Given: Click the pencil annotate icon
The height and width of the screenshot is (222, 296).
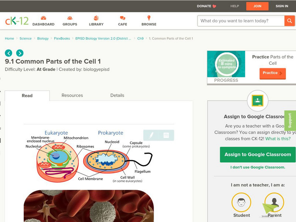Looking at the screenshot, I should click(151, 135).
